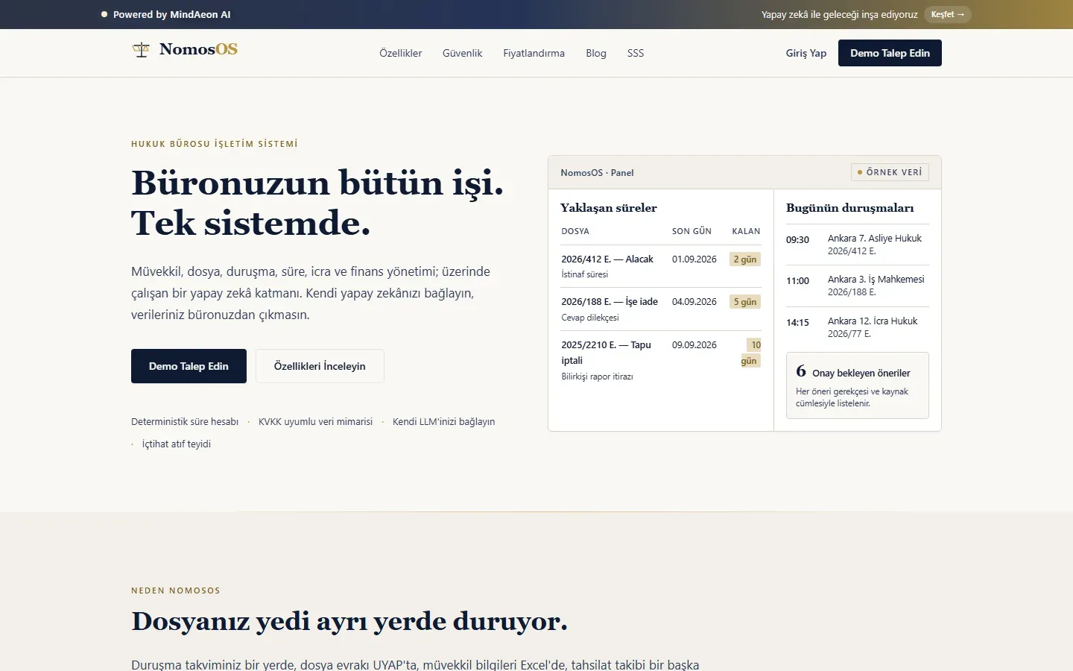Click the date 01.09.2026
Image resolution: width=1073 pixels, height=671 pixels.
click(x=694, y=259)
